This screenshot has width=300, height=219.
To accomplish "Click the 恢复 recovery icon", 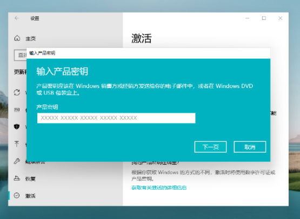I will coord(17,179).
